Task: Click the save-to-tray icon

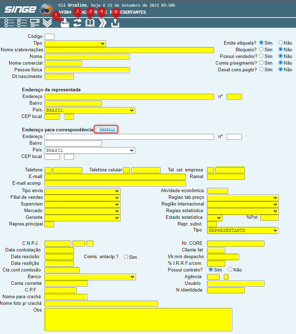Action: 65,23
